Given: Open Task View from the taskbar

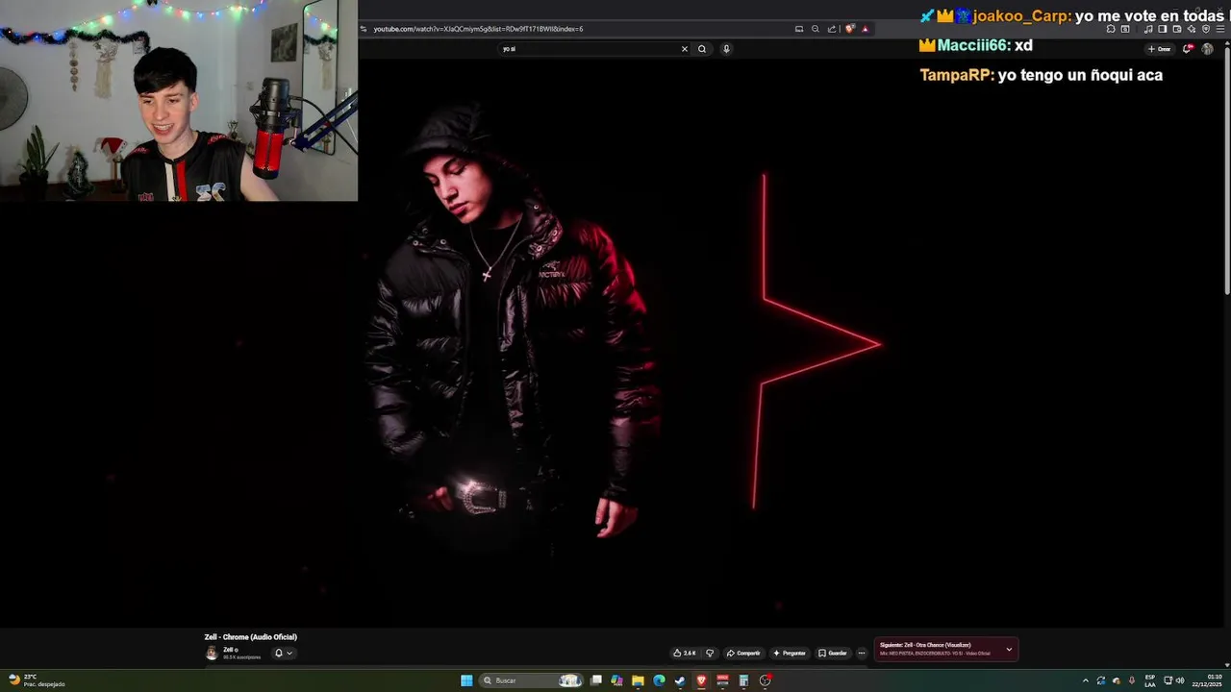Looking at the screenshot, I should click(x=596, y=680).
